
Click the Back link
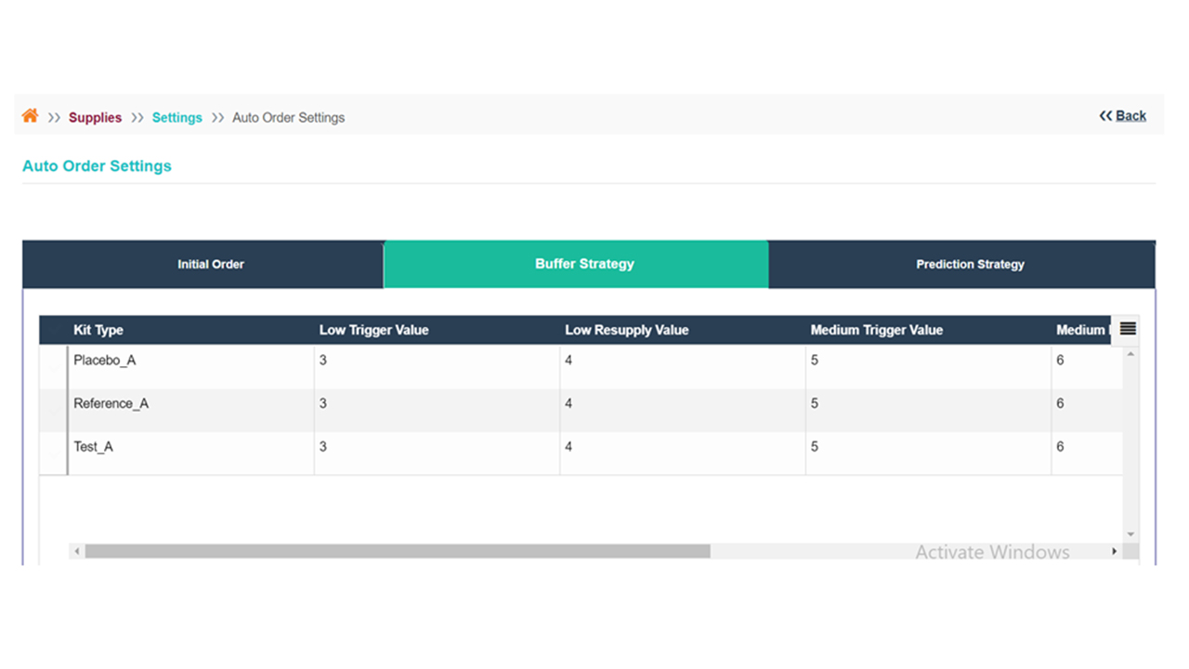pos(1130,116)
